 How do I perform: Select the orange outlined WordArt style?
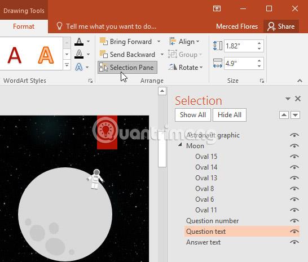tap(46, 55)
